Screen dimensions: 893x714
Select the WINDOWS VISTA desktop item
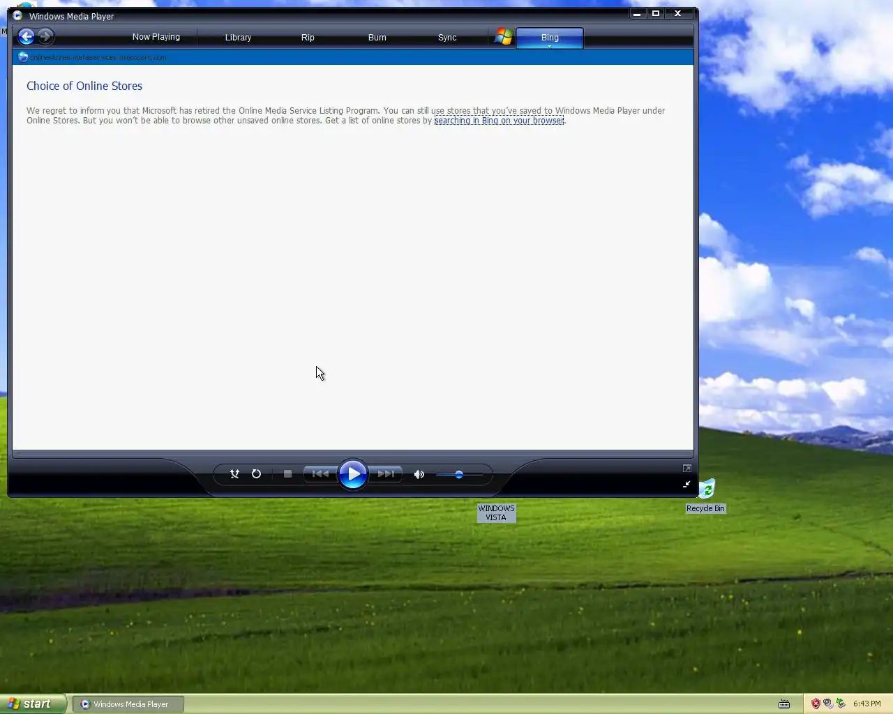496,512
